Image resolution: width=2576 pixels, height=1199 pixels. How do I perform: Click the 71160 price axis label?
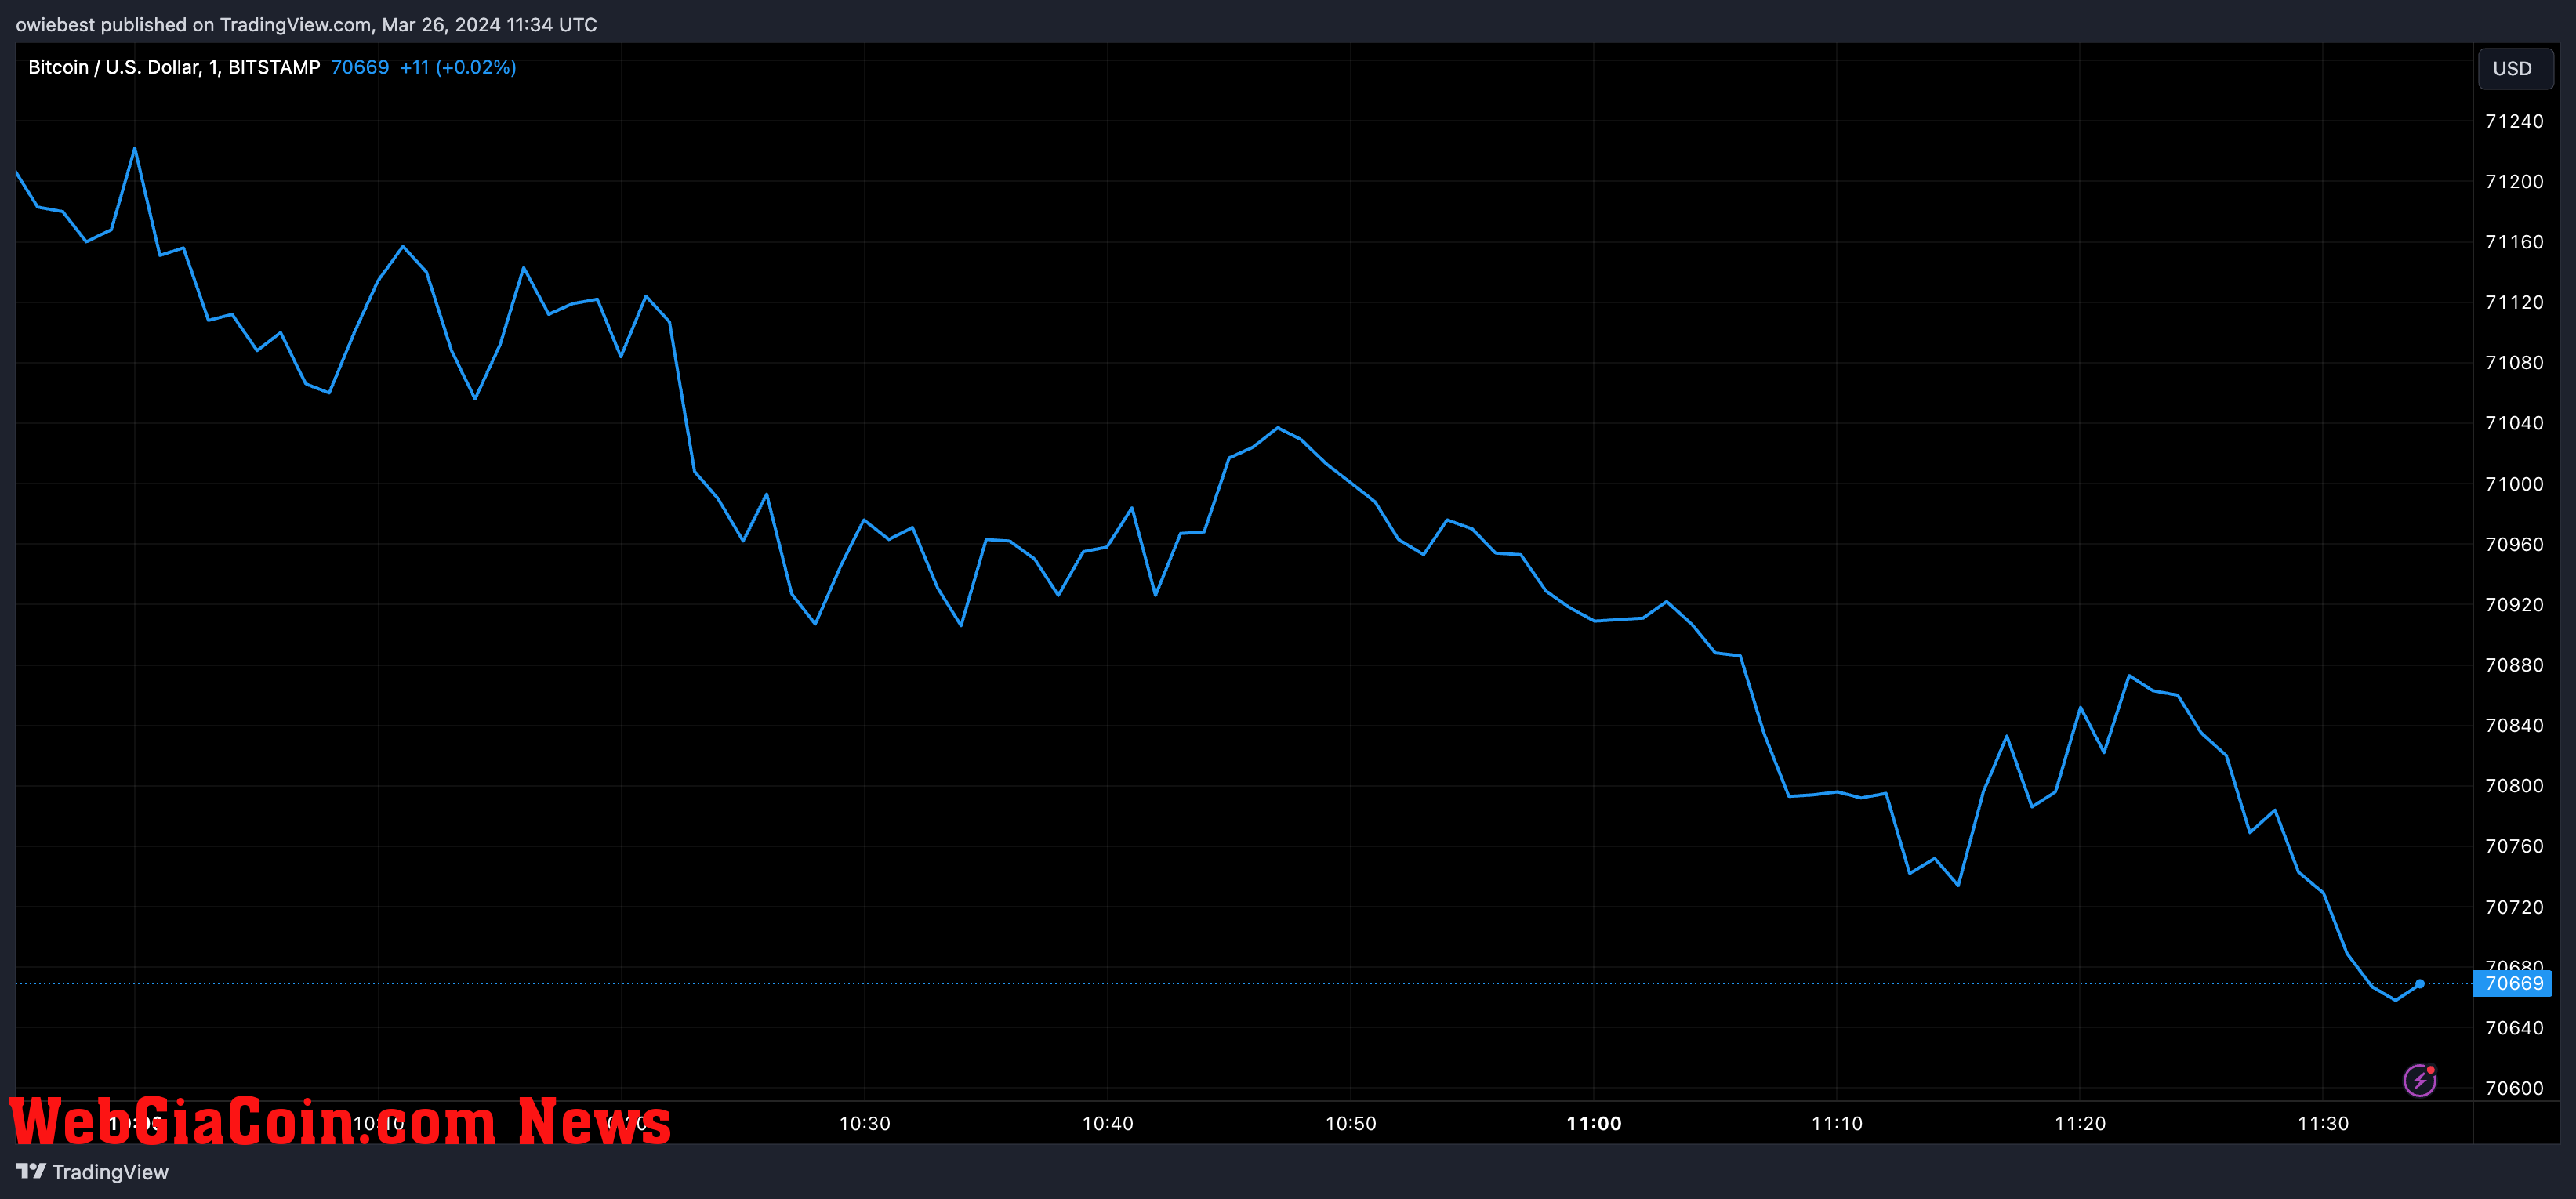point(2514,242)
